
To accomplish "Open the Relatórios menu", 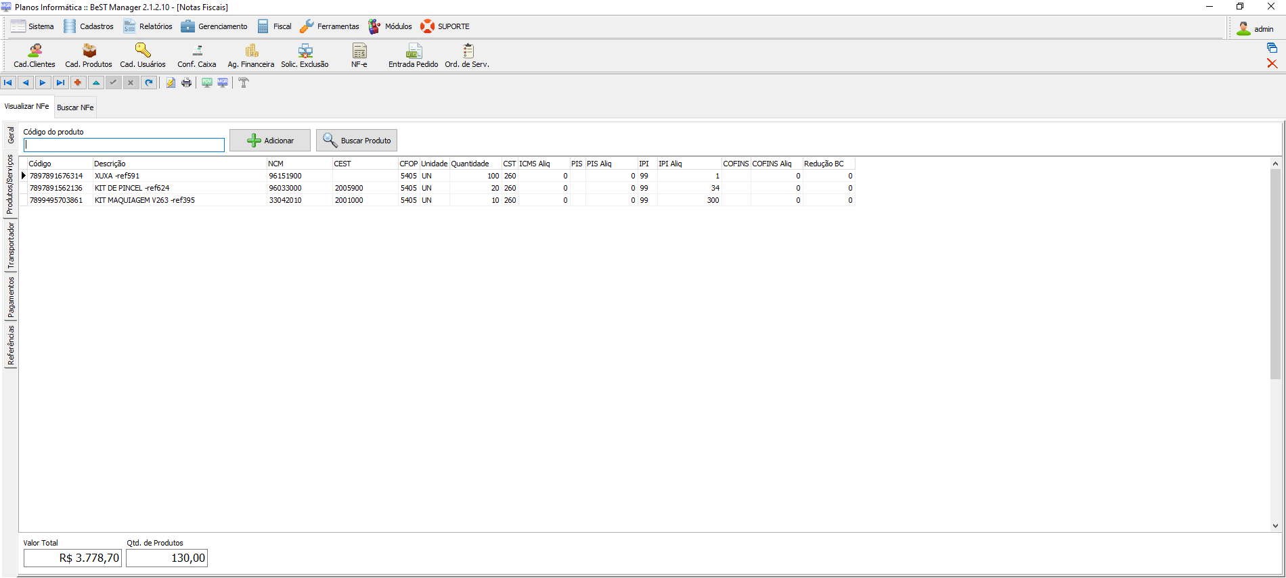I will point(148,26).
